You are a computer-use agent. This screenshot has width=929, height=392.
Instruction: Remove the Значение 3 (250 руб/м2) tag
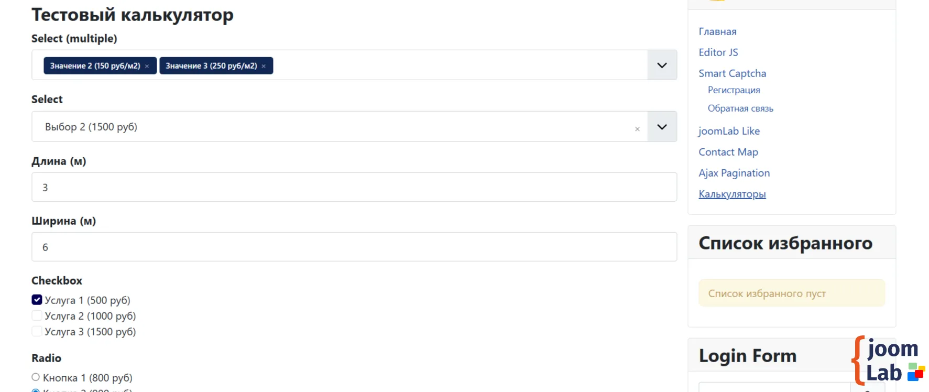(x=264, y=66)
